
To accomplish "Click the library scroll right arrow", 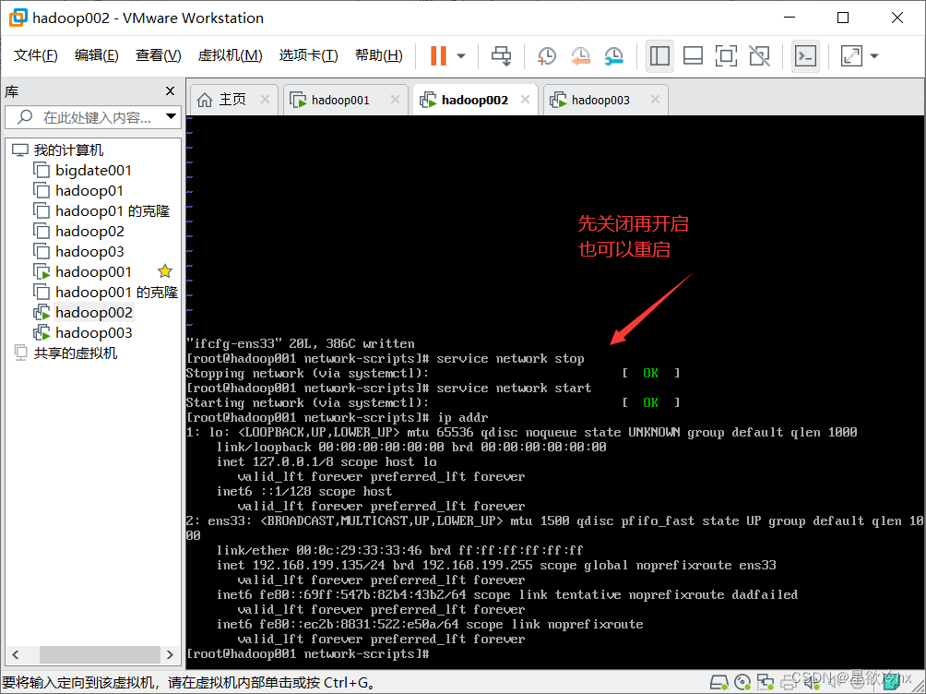I will (170, 654).
